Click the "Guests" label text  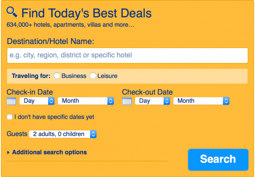pyautogui.click(x=17, y=134)
